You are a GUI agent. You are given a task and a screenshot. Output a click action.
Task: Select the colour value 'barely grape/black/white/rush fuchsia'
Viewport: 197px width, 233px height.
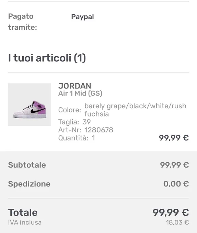[x=136, y=110]
